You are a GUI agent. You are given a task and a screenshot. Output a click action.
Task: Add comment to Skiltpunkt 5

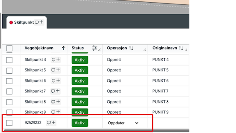click(56, 70)
